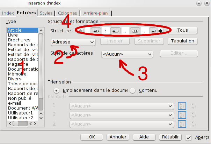Select Emplacement dans le document radio button
The height and width of the screenshot is (144, 211).
point(56,91)
